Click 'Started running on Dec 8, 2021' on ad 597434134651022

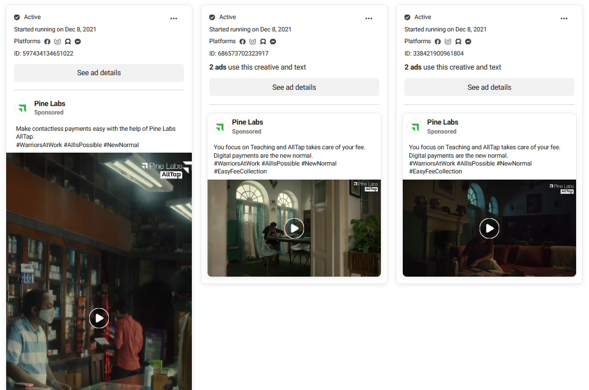[x=55, y=29]
